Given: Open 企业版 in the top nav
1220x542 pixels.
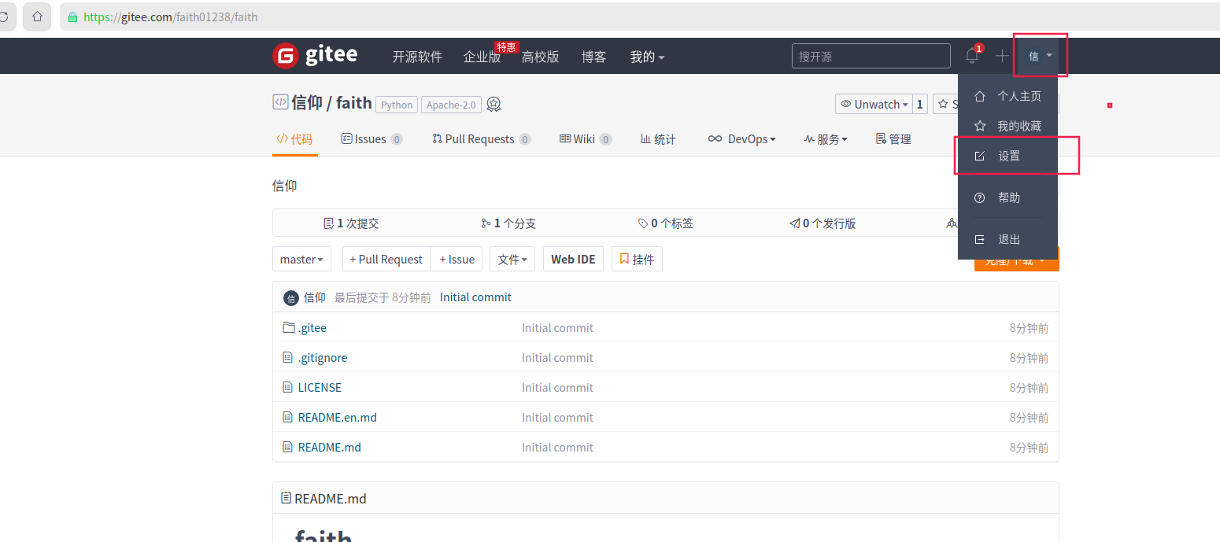Looking at the screenshot, I should (482, 57).
